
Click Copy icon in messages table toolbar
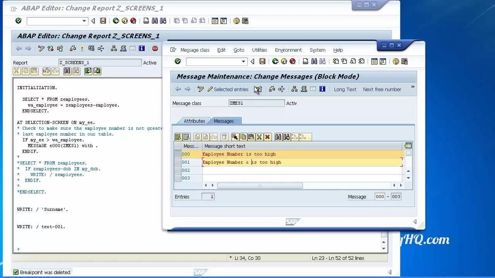click(243, 137)
